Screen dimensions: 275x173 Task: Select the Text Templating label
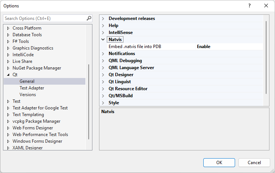[x=28, y=115]
